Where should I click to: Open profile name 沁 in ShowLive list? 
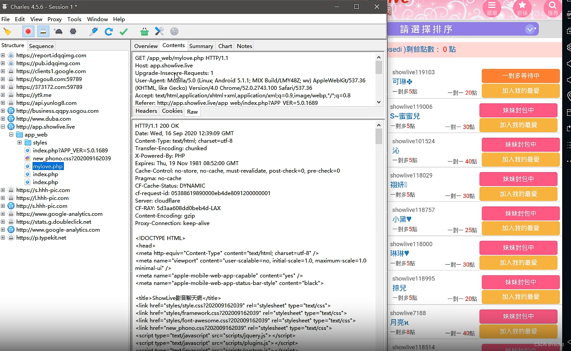point(396,150)
